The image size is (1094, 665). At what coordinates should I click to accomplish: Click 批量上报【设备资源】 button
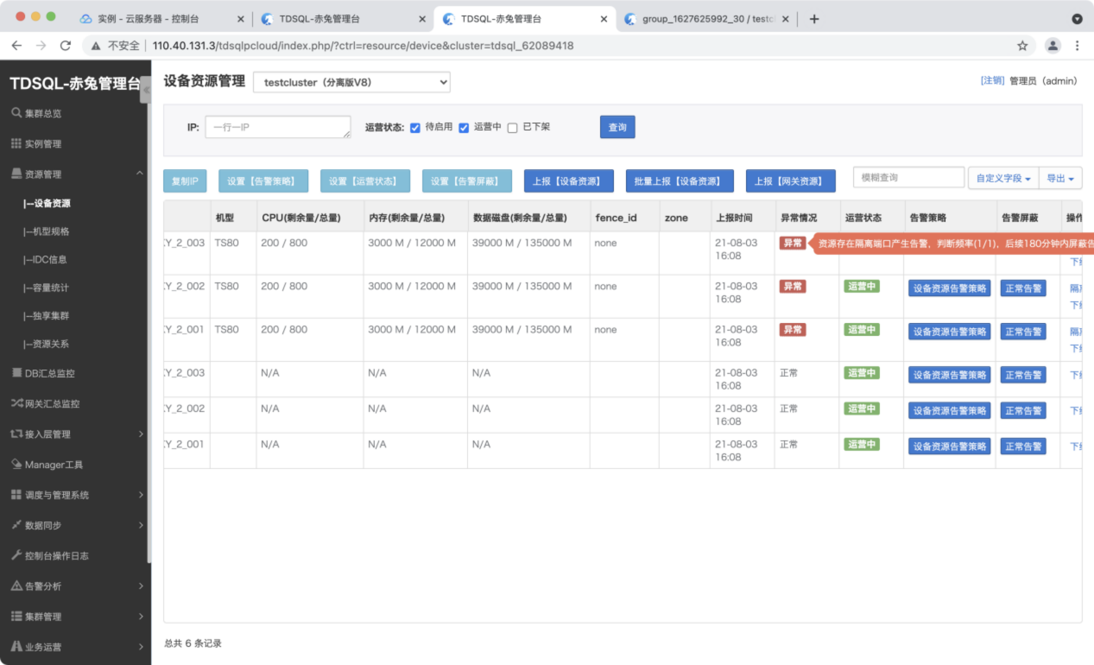pyautogui.click(x=679, y=181)
